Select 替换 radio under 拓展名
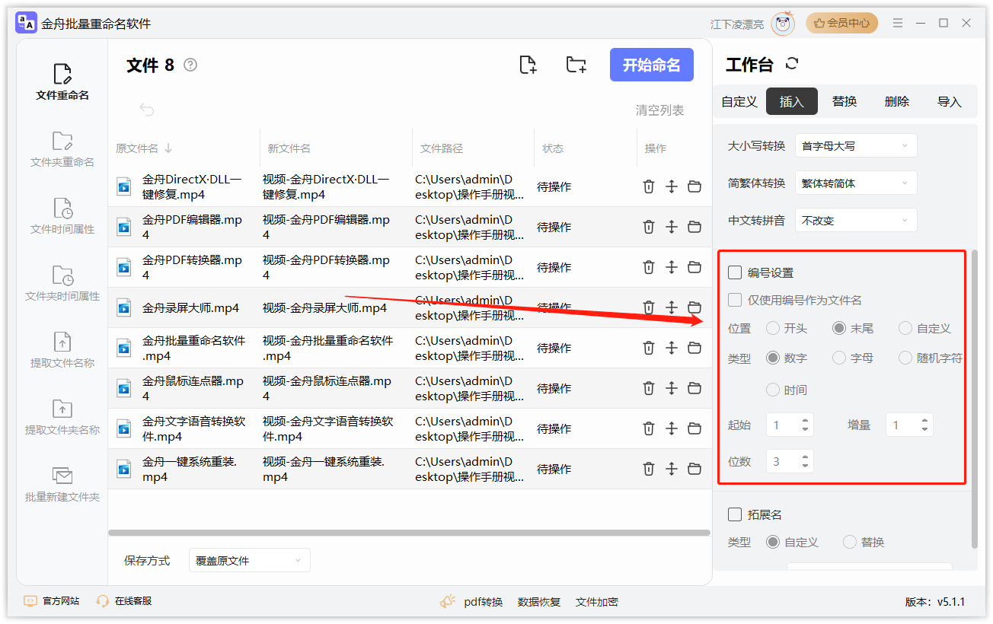Viewport: 993px width, 624px height. tap(850, 543)
